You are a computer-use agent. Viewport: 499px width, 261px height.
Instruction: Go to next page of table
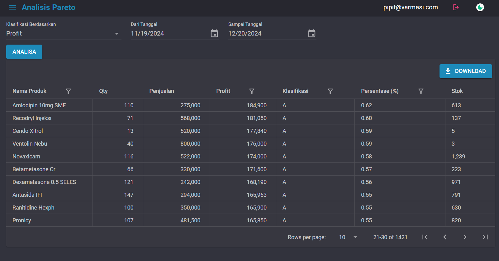465,237
